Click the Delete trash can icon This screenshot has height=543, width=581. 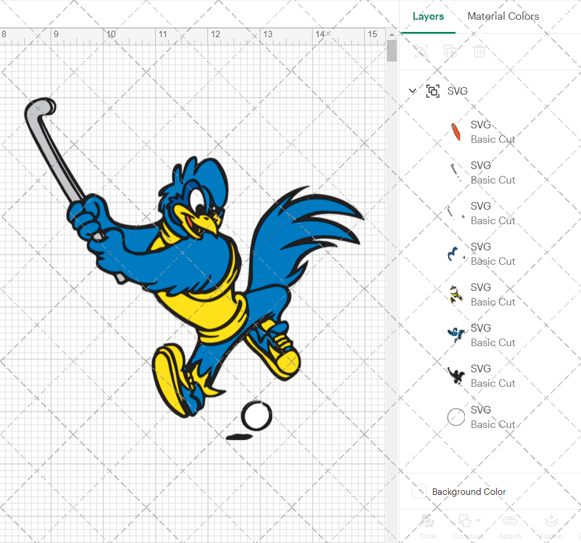[x=479, y=51]
